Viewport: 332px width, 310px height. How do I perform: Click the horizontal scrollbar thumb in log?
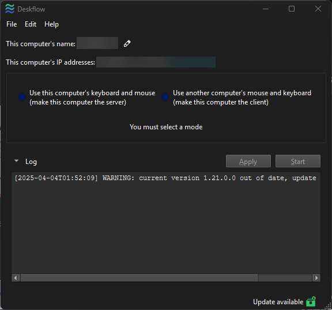[139, 278]
